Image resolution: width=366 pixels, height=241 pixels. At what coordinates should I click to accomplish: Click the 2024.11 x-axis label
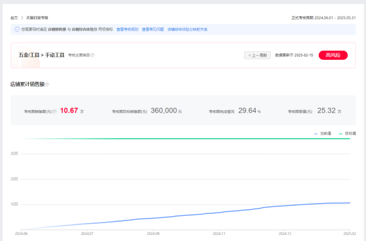(219, 234)
